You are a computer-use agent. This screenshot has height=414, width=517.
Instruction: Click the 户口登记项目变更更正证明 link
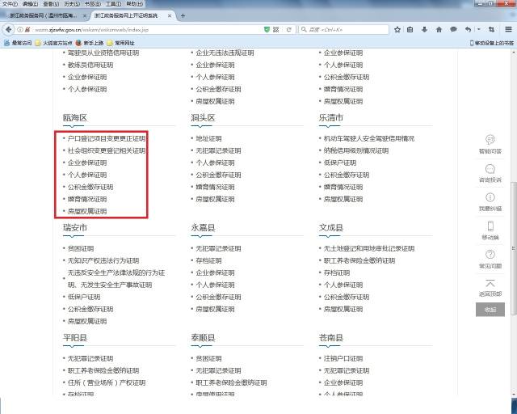107,138
